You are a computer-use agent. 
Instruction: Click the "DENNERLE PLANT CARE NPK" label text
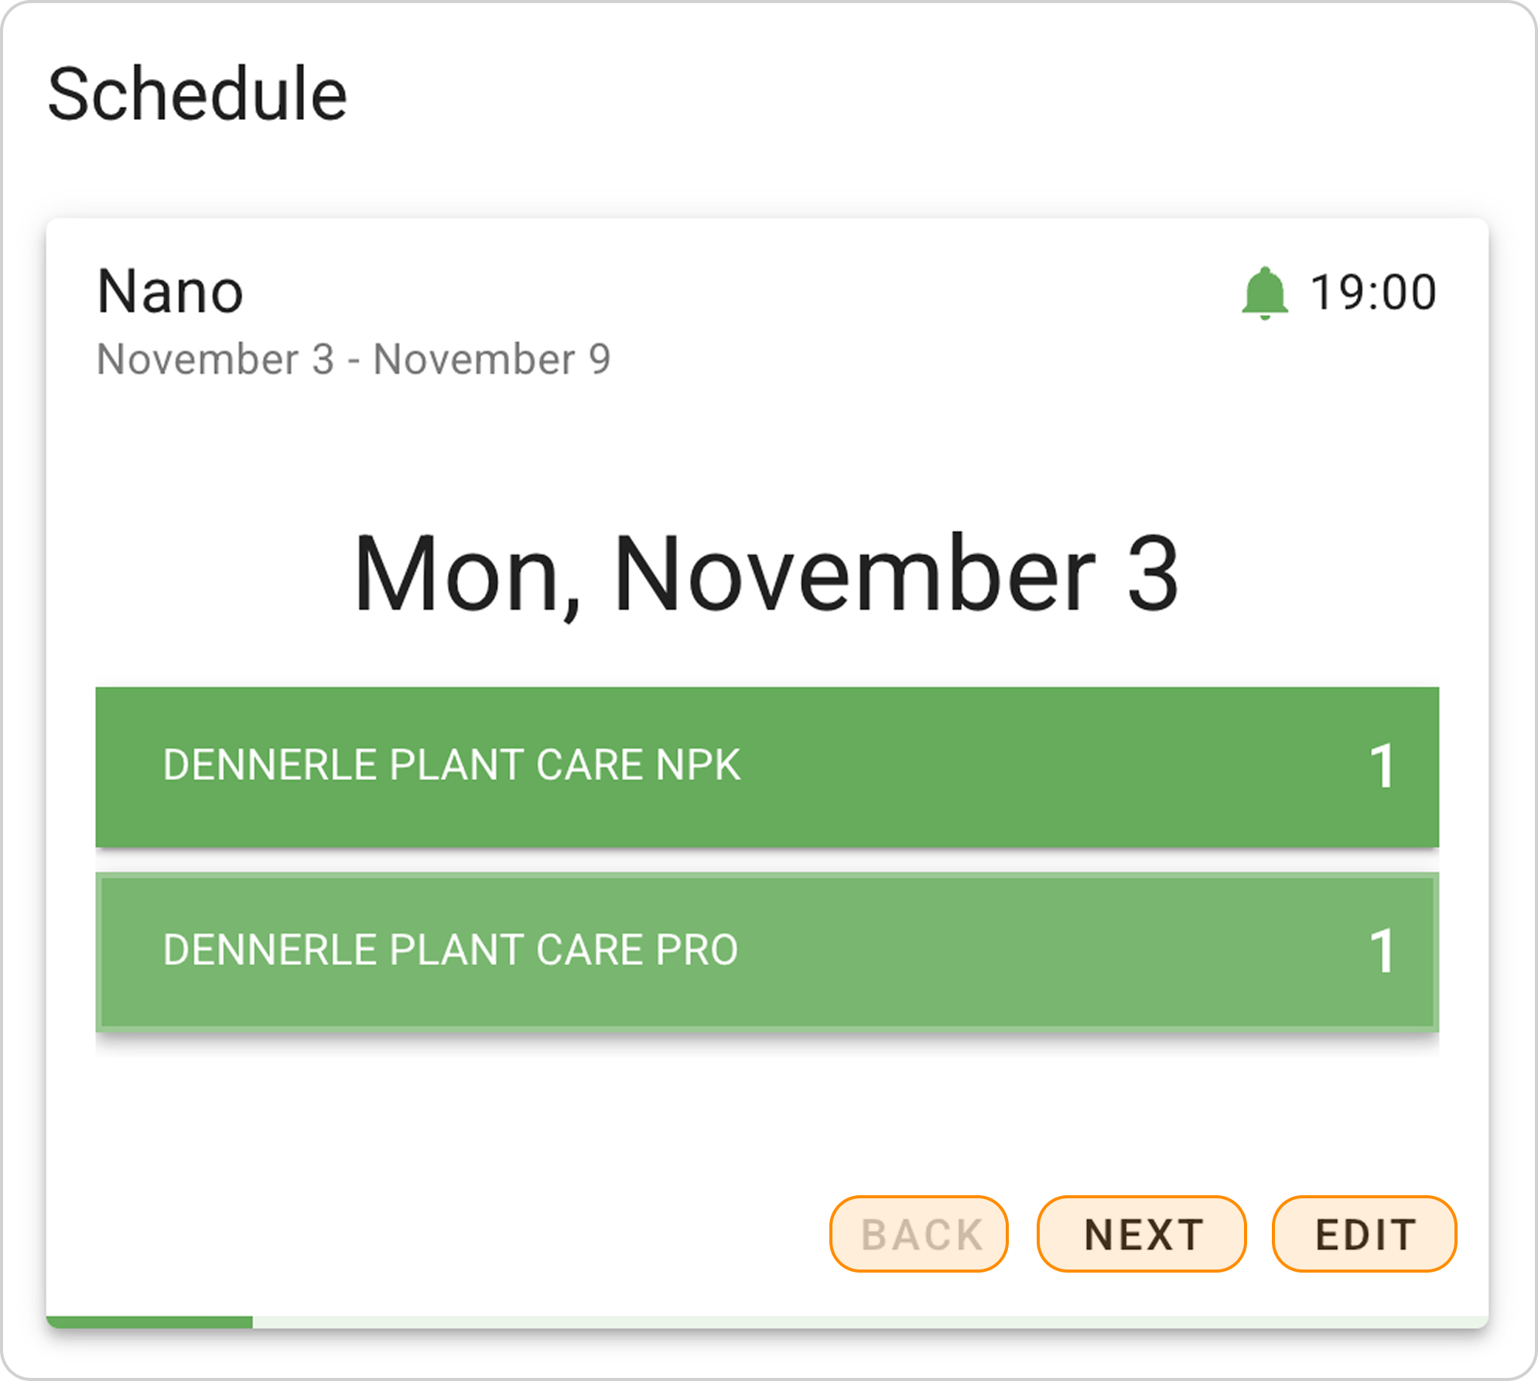(x=452, y=765)
